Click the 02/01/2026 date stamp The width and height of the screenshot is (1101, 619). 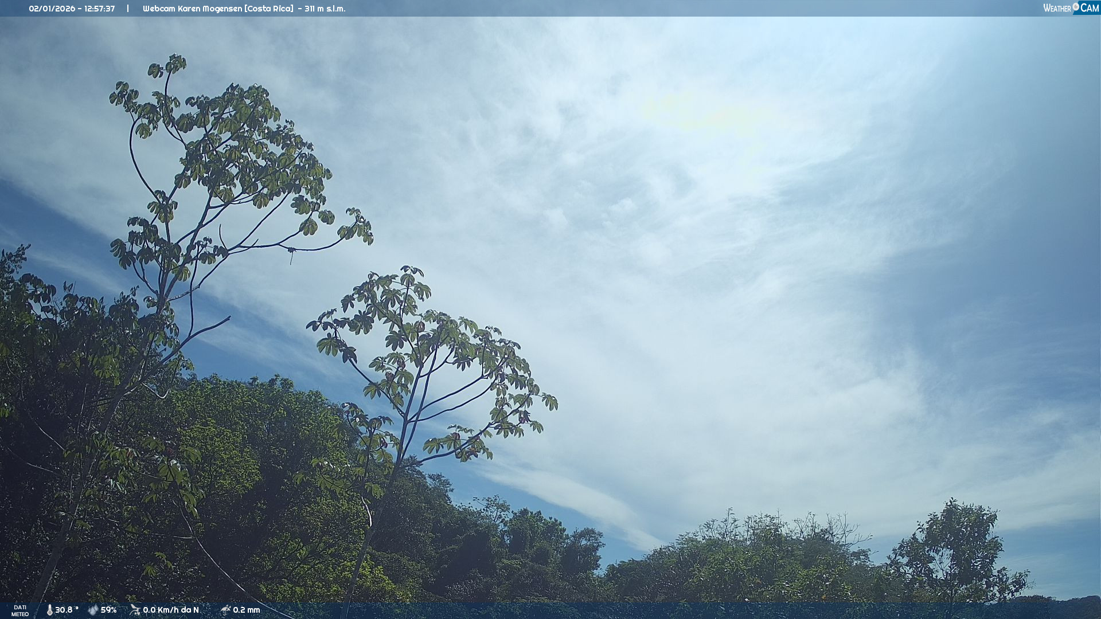click(52, 9)
